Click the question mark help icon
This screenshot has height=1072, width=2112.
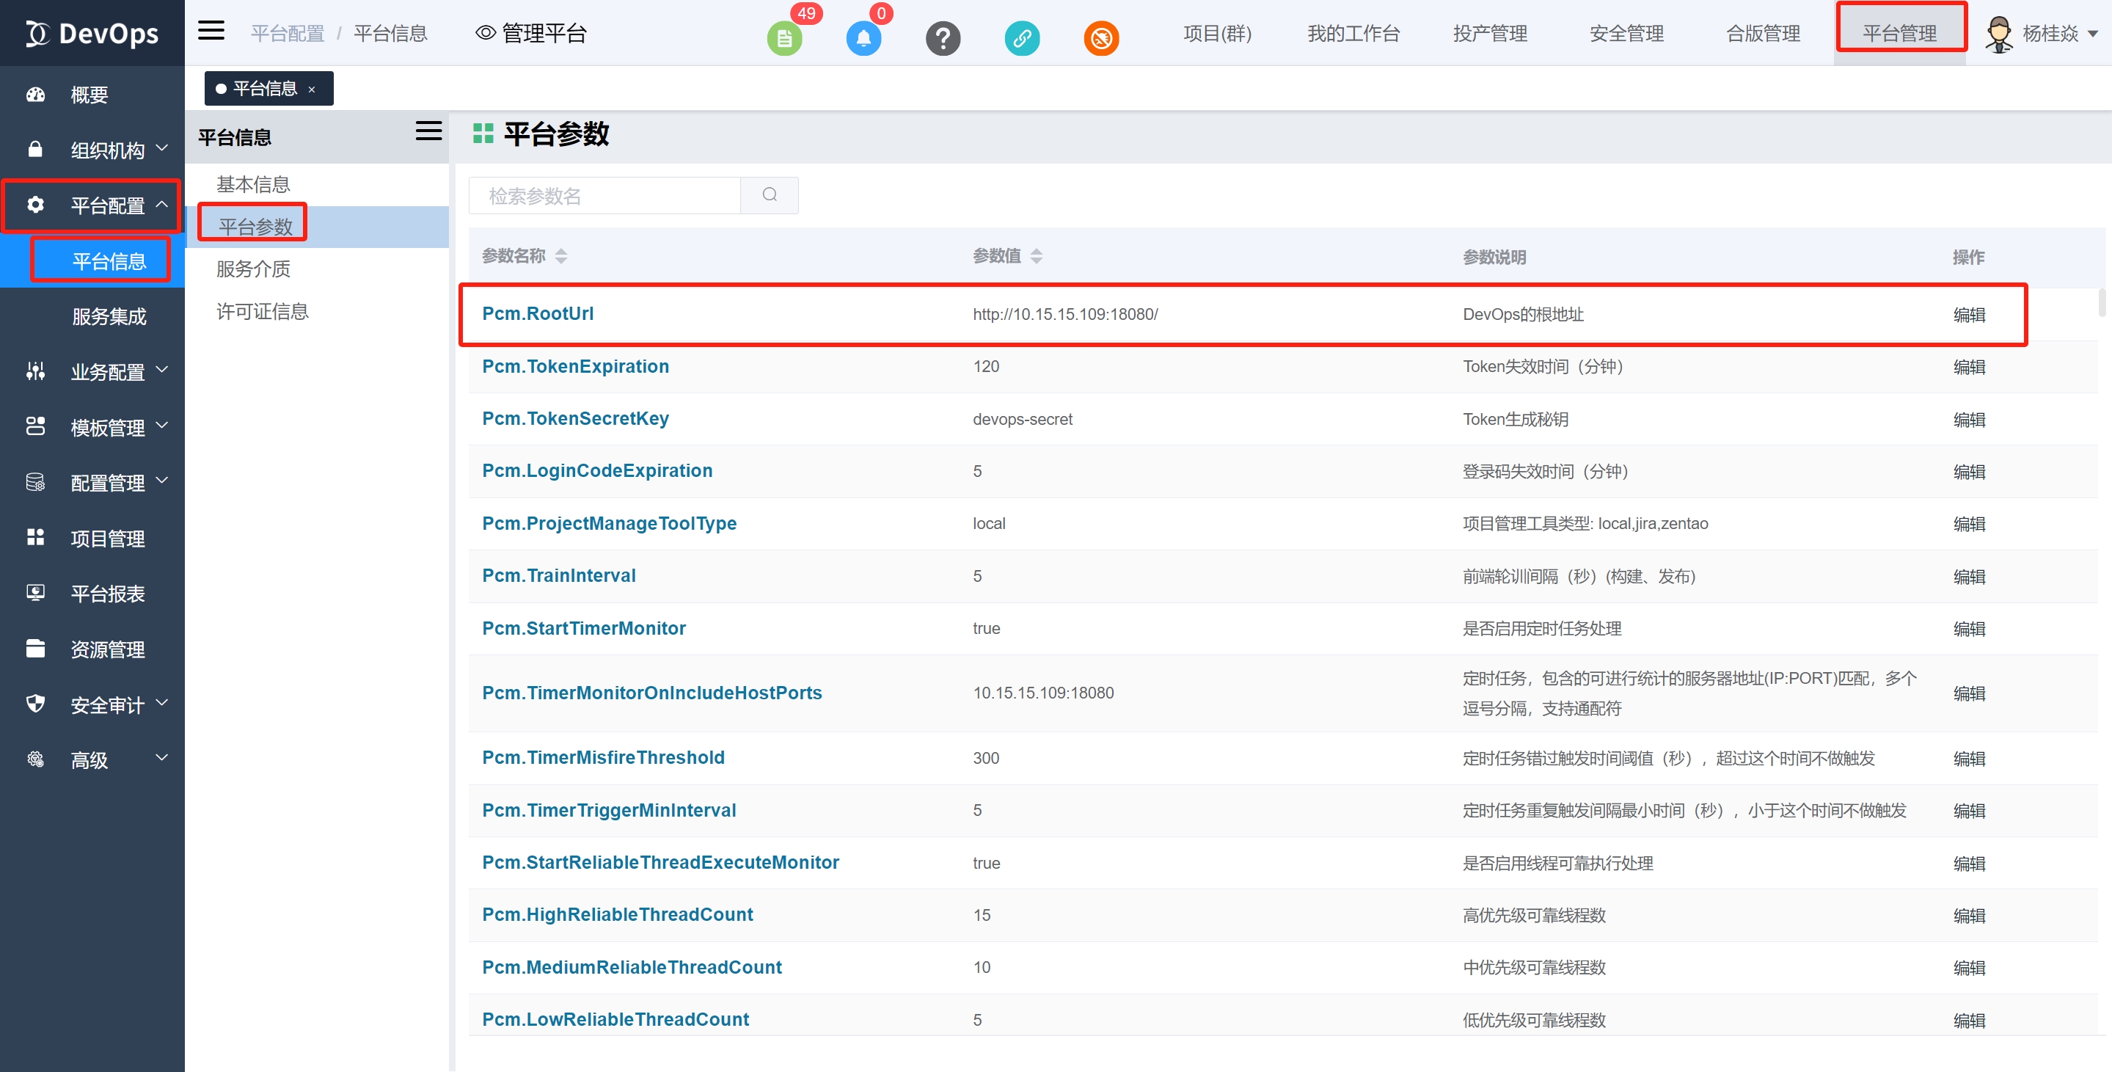click(x=943, y=37)
